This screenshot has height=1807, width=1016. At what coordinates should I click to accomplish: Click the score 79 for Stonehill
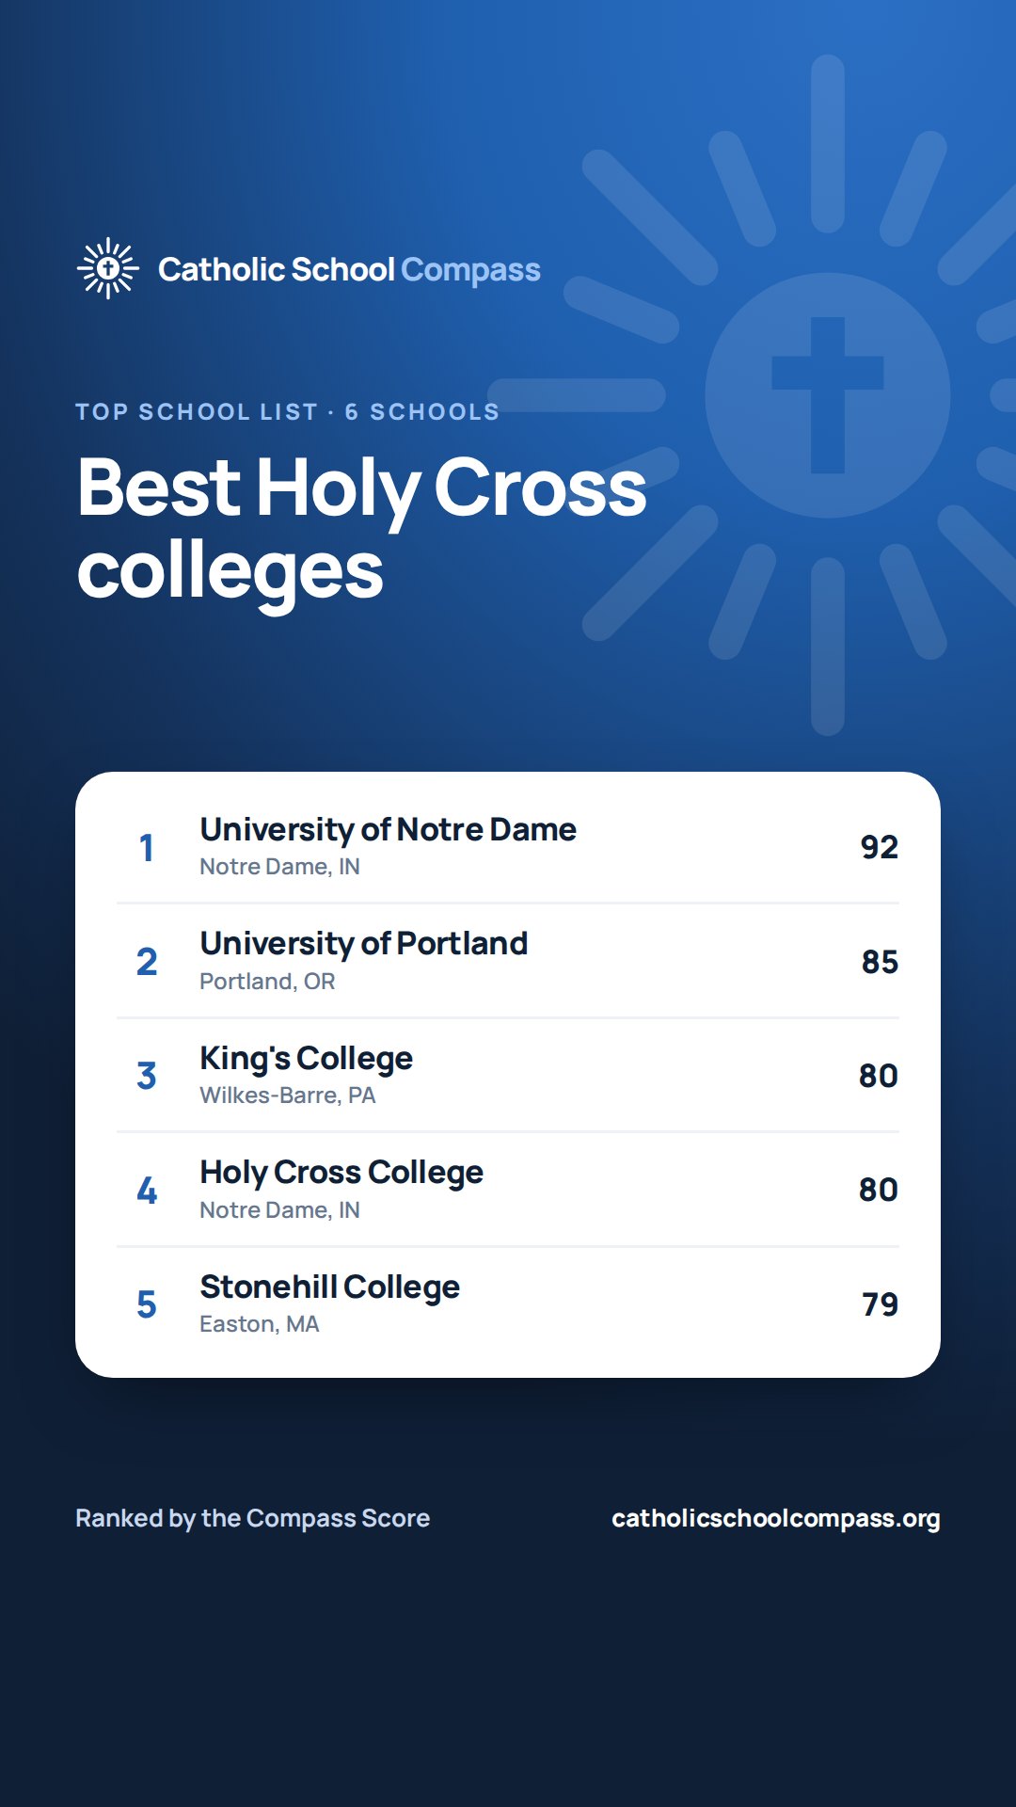click(880, 1304)
